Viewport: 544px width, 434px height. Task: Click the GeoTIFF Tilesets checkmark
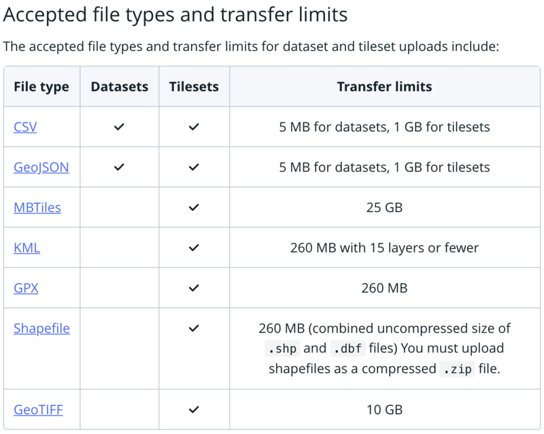pos(194,410)
